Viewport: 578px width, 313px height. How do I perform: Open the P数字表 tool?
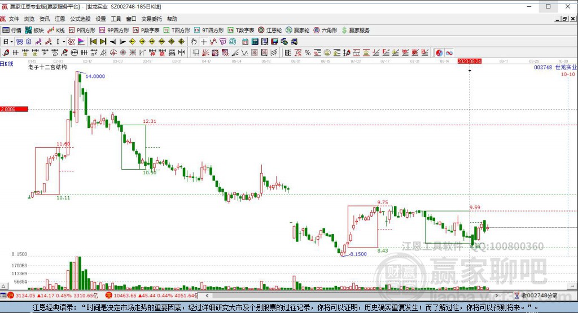click(146, 30)
